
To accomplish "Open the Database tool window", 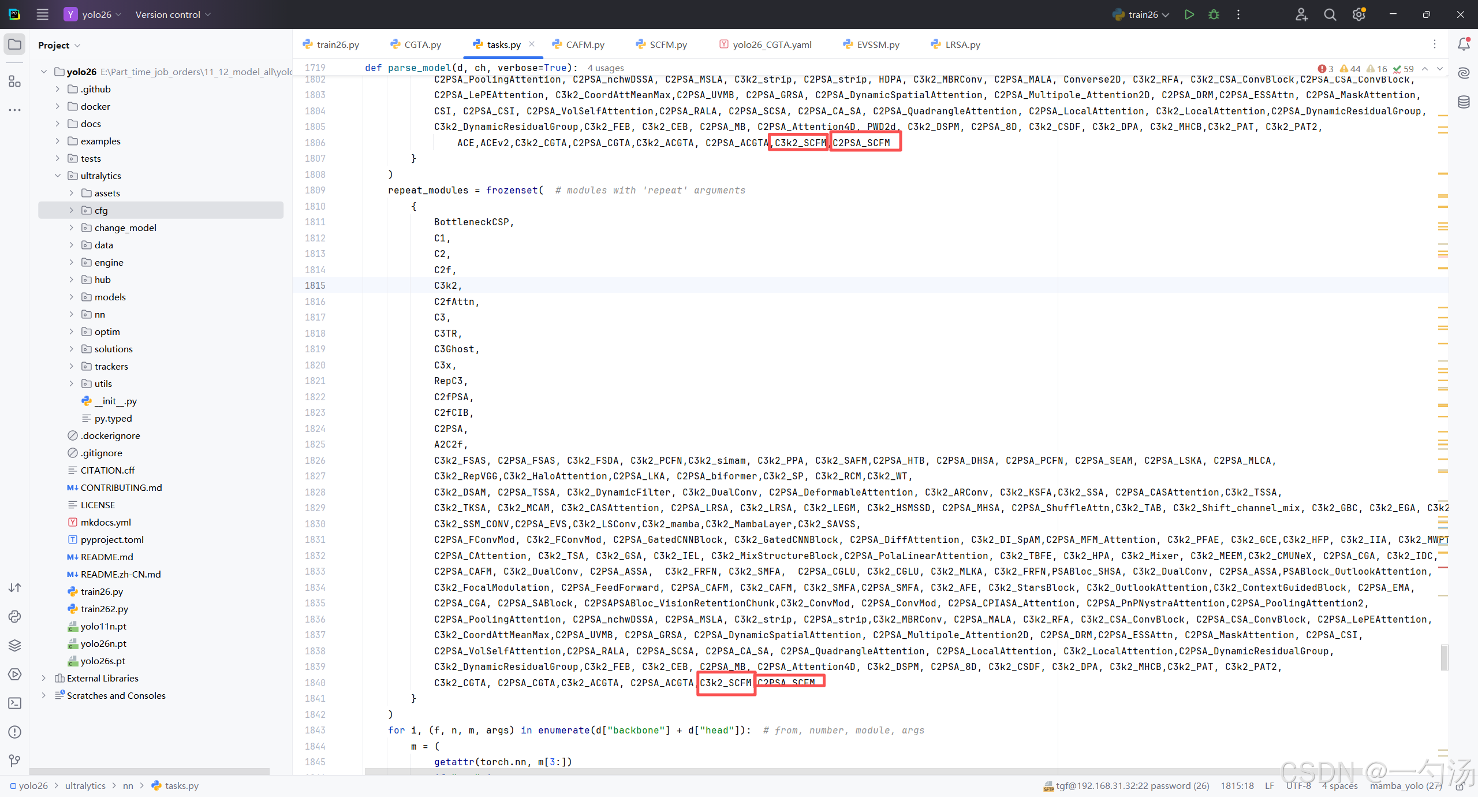I will click(1464, 102).
